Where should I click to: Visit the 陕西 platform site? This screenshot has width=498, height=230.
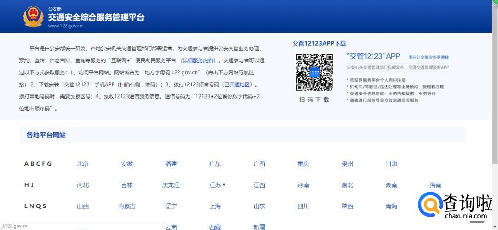pos(348,206)
